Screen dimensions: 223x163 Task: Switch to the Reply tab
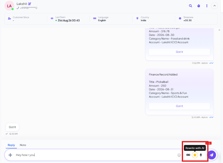[x=11, y=145]
